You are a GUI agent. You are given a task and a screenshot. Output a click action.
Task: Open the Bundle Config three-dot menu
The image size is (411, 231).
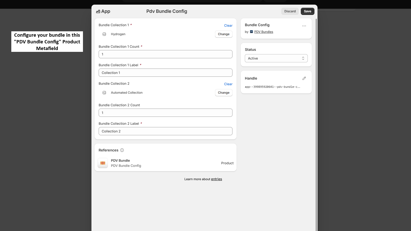(x=304, y=26)
